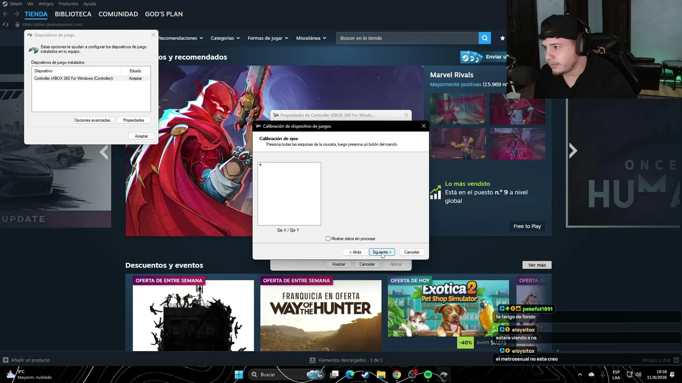Go forward using Steam's forward arrow

(x=17, y=14)
